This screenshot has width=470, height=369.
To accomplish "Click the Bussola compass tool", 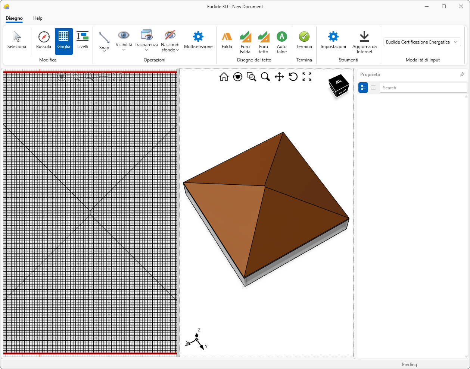I will pos(44,41).
